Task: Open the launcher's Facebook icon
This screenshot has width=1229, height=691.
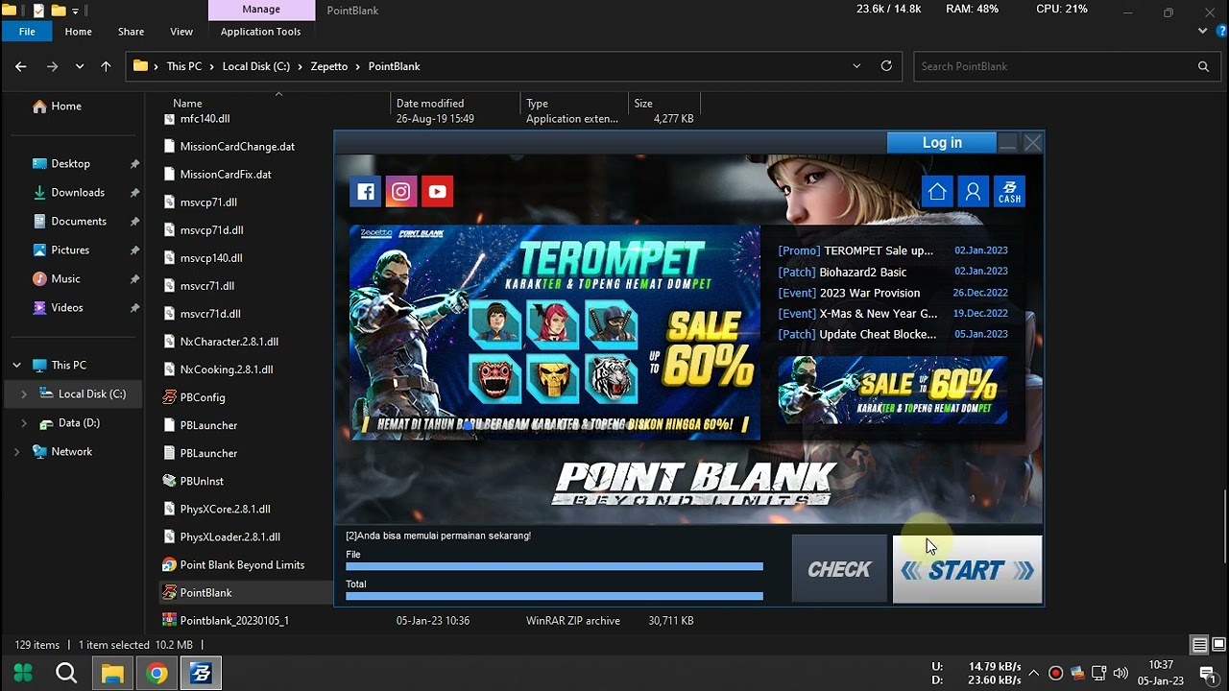Action: click(x=366, y=191)
